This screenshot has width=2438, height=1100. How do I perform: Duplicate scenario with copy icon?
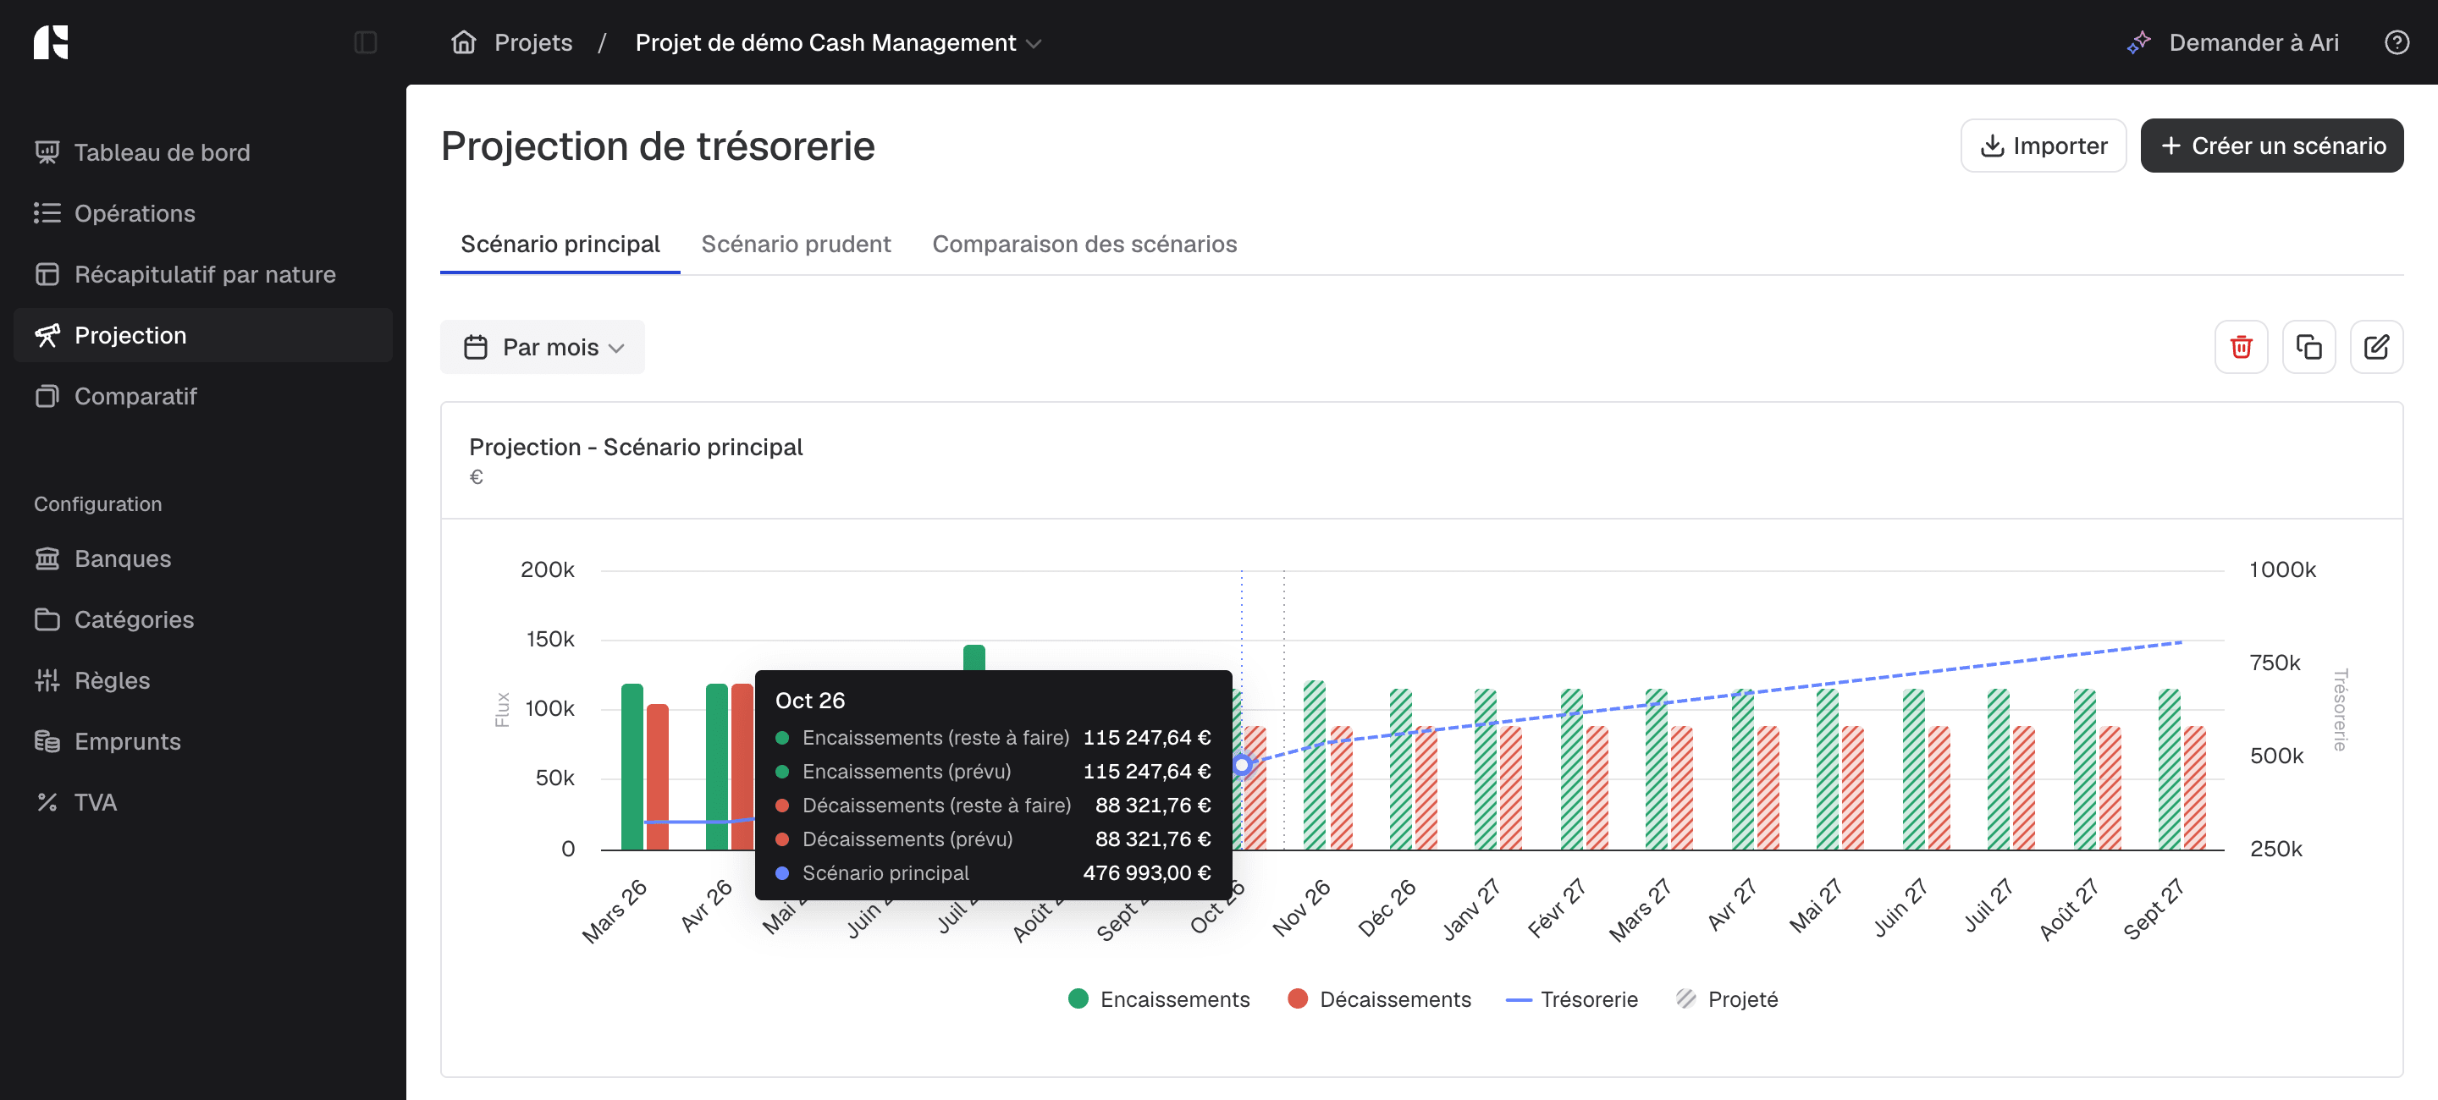pyautogui.click(x=2308, y=347)
